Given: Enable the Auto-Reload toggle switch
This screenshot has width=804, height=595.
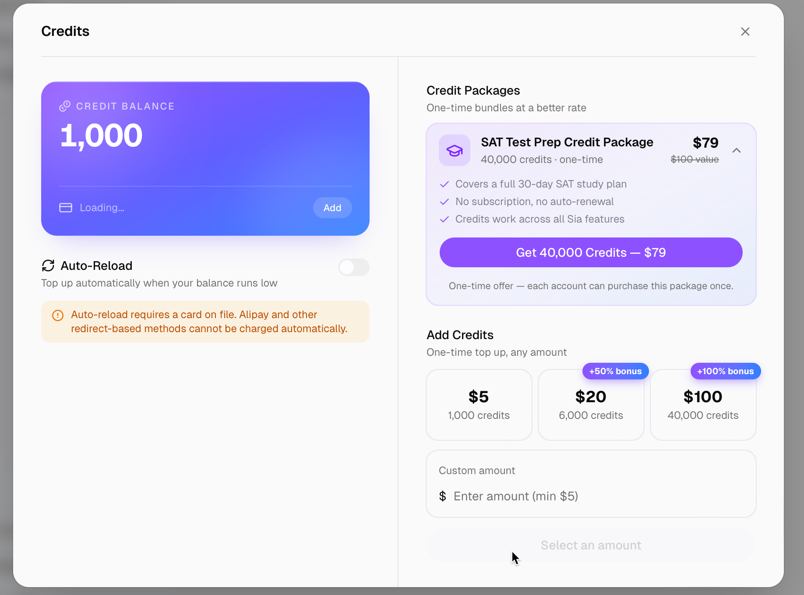Looking at the screenshot, I should point(354,267).
